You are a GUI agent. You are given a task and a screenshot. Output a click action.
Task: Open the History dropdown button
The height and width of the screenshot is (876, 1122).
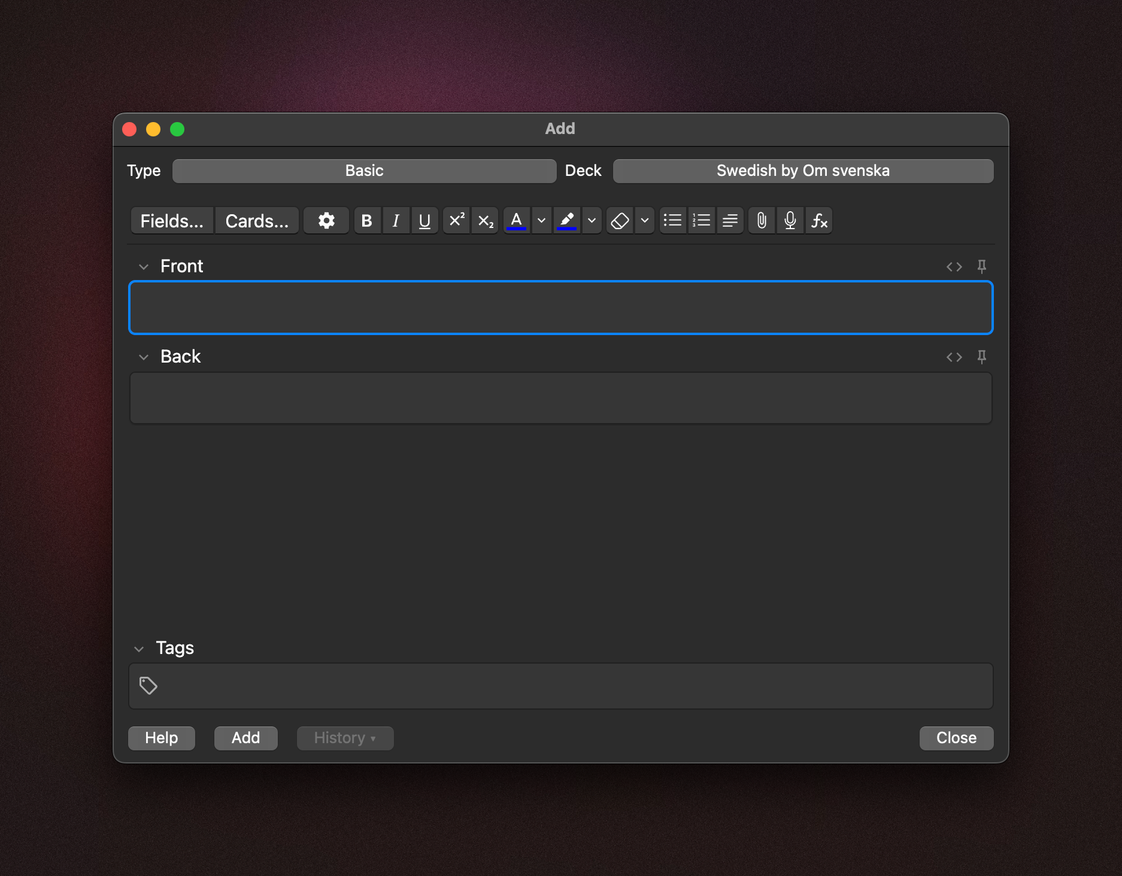coord(345,738)
